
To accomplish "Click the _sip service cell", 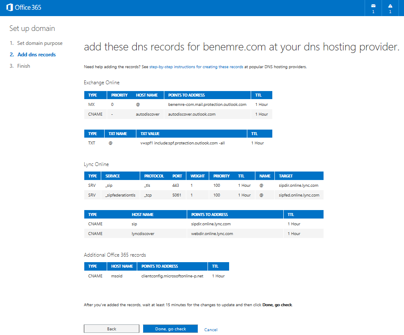I will pos(109,185).
